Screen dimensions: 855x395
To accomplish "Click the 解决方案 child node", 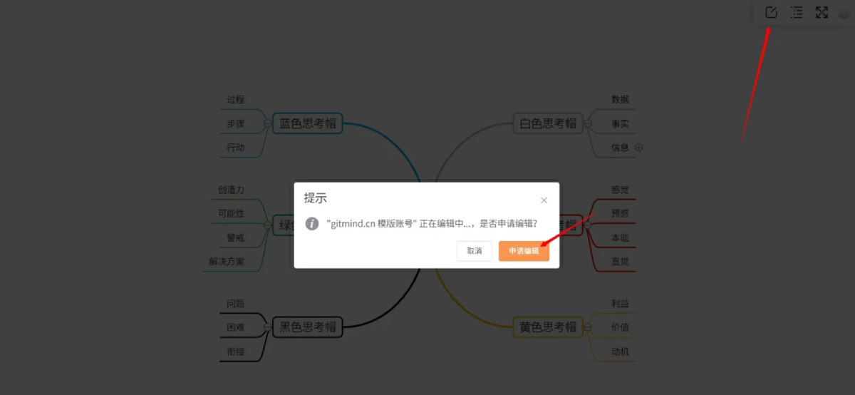I will [227, 262].
